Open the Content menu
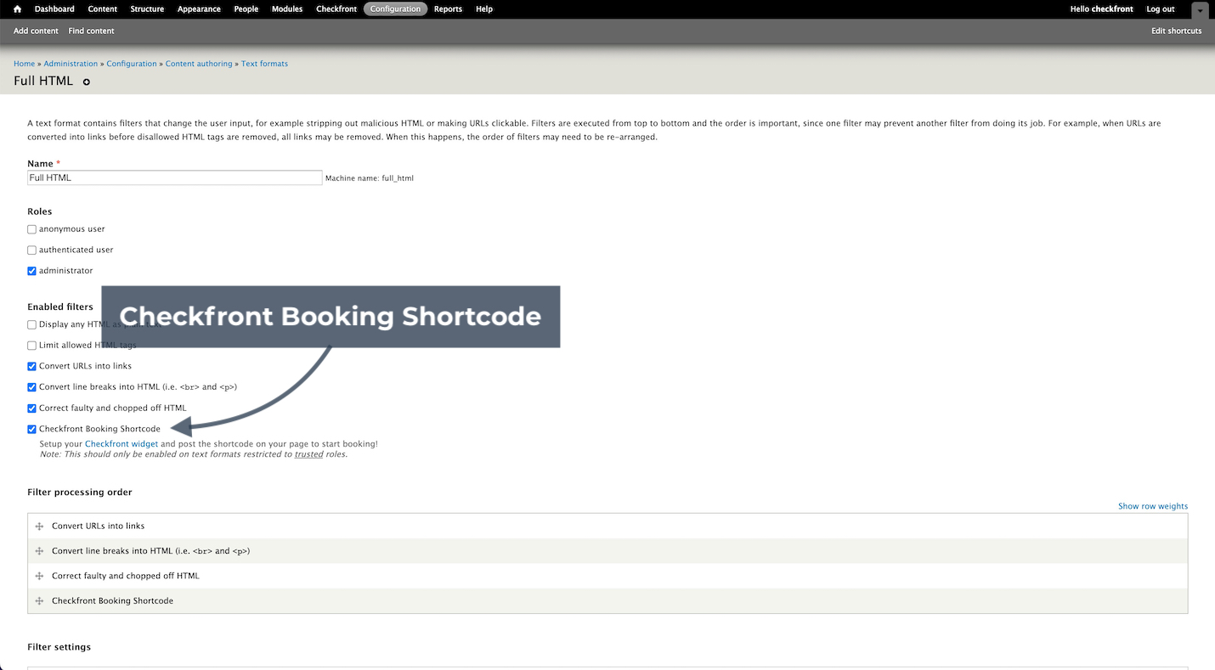Viewport: 1215px width, 670px height. [103, 9]
